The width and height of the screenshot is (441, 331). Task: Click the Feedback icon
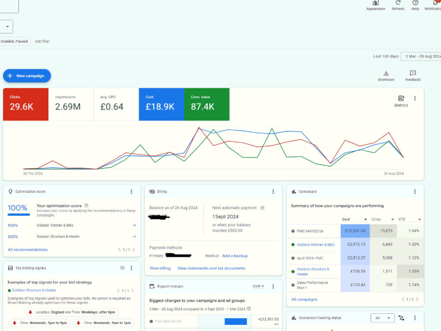pos(413,73)
